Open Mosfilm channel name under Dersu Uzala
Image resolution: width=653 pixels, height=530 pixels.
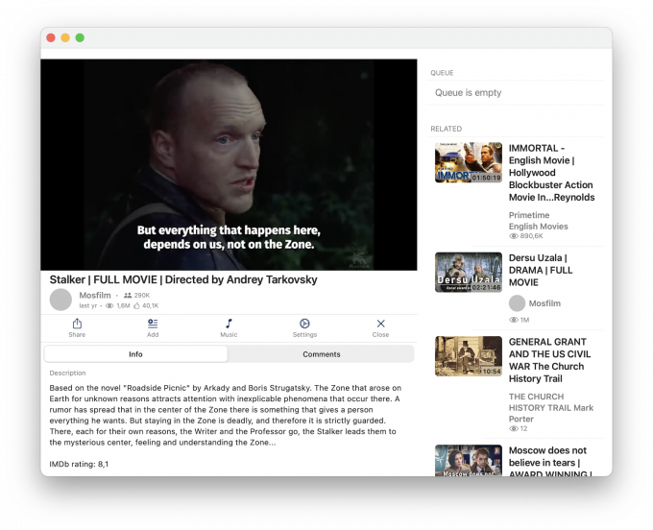pos(544,303)
